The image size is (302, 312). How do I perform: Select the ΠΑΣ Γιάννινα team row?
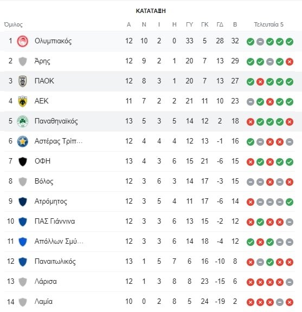point(150,222)
